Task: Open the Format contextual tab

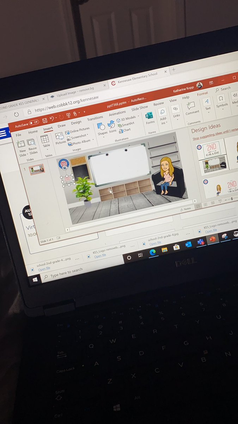Action: pyautogui.click(x=202, y=94)
